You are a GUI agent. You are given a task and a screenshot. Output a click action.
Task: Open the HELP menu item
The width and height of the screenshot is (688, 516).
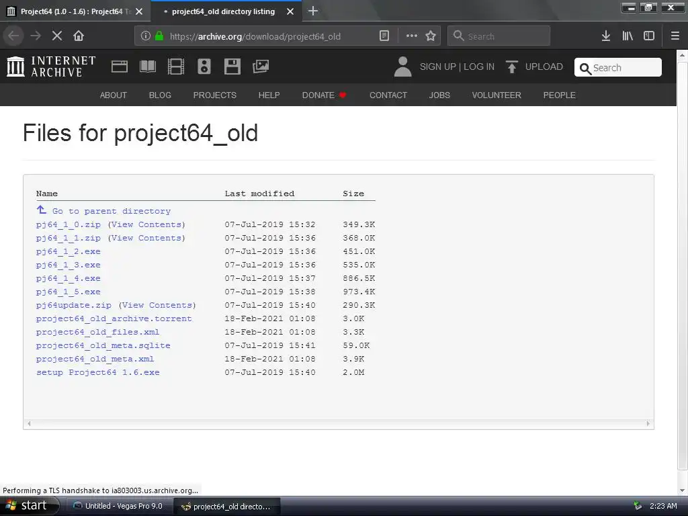point(269,95)
